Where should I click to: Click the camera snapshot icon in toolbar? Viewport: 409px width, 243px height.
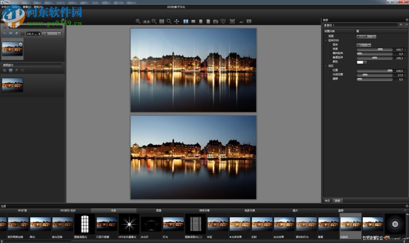coord(216,21)
